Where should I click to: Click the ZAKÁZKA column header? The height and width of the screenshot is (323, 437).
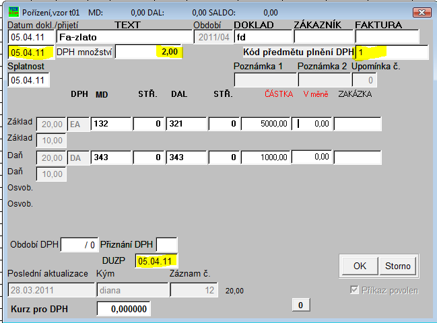(x=355, y=94)
